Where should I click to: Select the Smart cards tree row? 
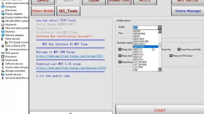[x=11, y=60]
